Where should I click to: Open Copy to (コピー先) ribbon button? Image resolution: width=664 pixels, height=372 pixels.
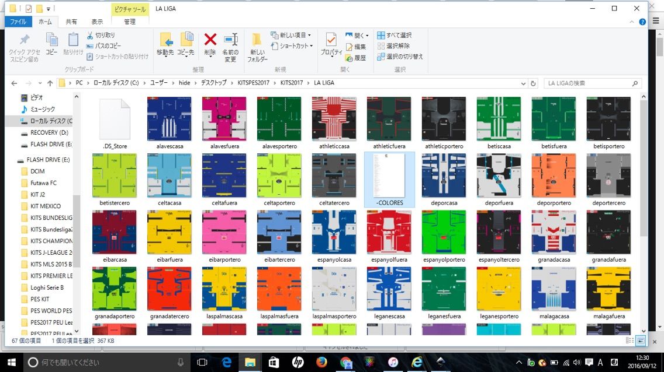tap(185, 44)
